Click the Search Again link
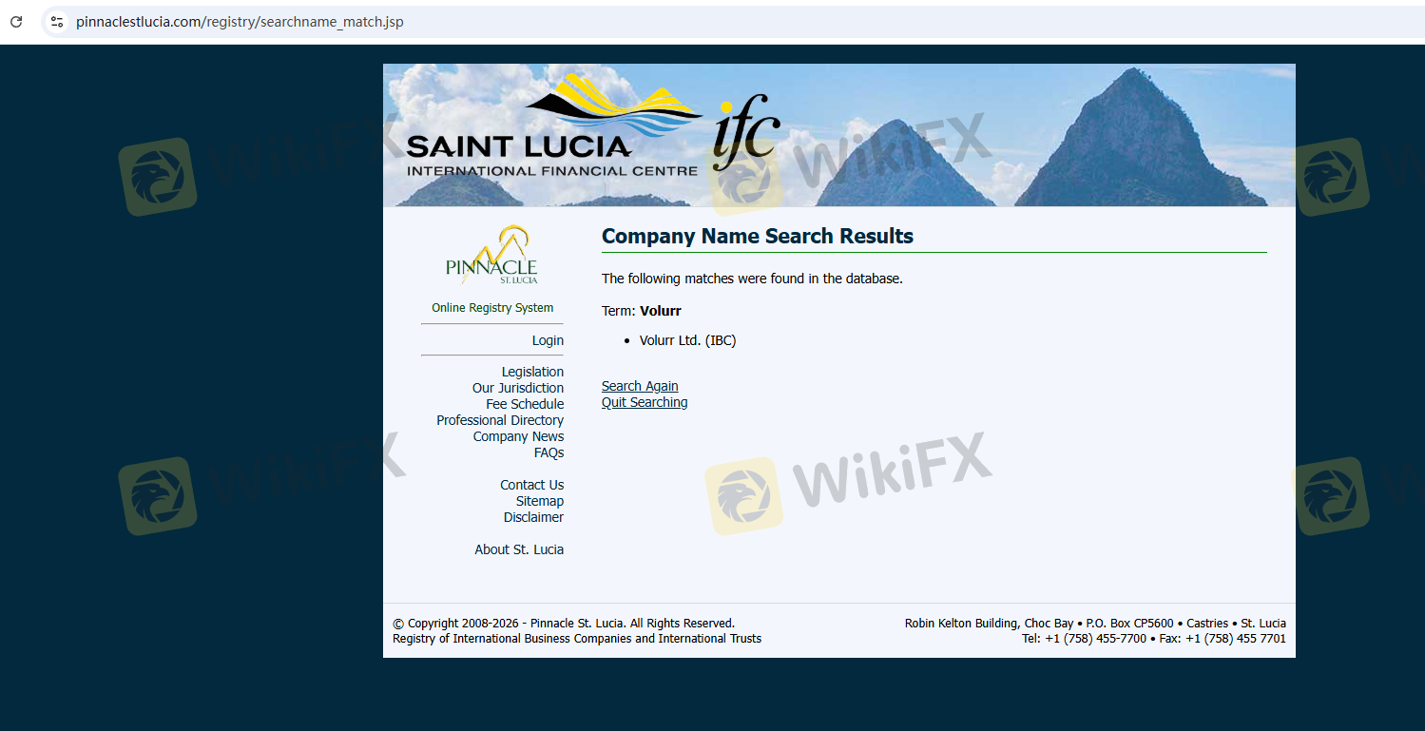This screenshot has width=1425, height=731. (640, 386)
